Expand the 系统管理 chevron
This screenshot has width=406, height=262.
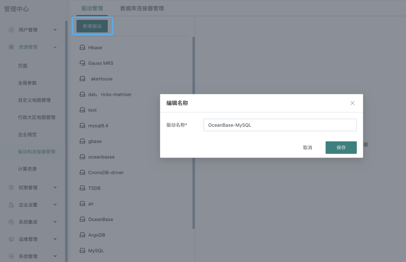(55, 256)
